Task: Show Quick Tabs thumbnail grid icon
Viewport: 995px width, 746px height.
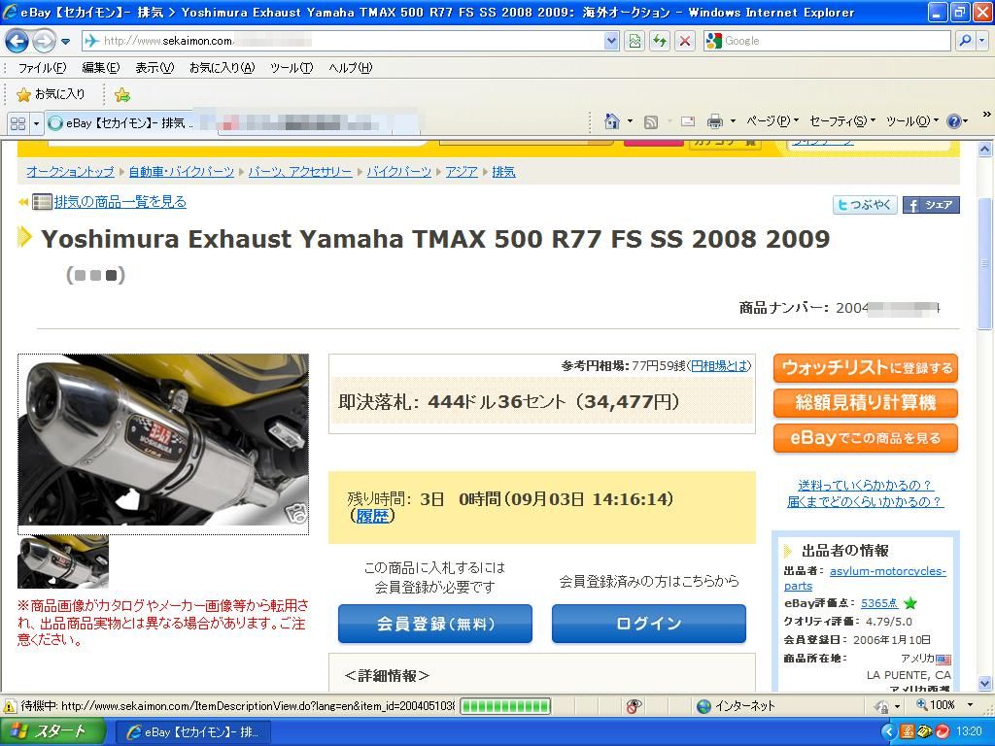Action: [17, 123]
